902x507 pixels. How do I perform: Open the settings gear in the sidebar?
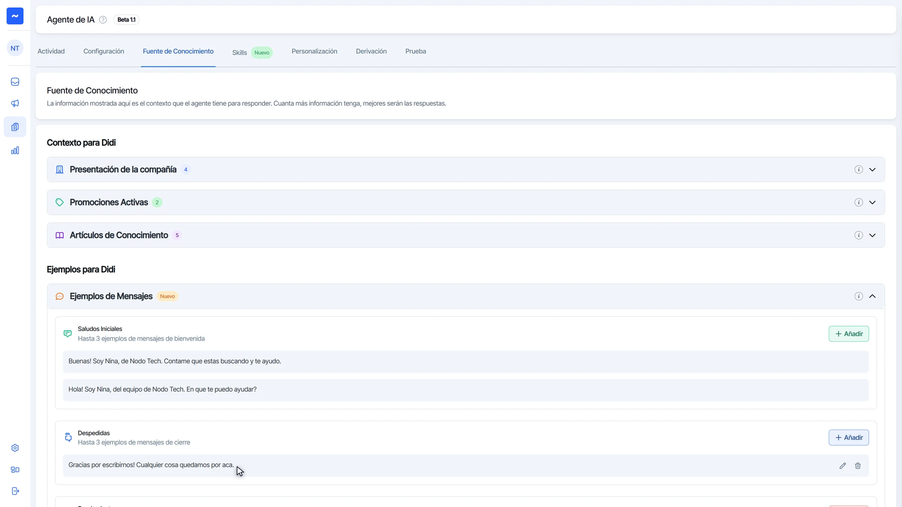point(15,448)
